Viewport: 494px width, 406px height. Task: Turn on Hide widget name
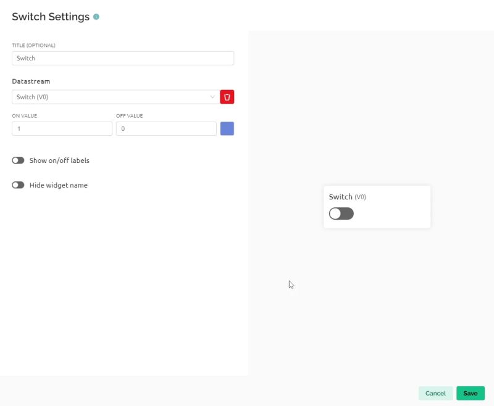tap(18, 184)
